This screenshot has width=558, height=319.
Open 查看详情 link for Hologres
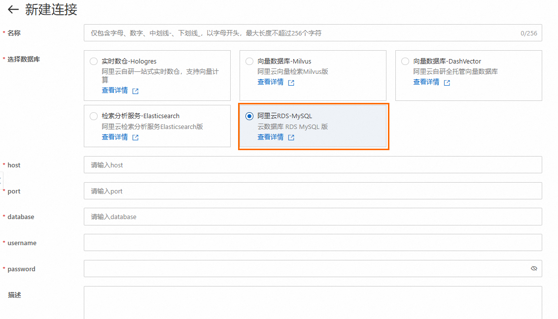[x=114, y=91]
